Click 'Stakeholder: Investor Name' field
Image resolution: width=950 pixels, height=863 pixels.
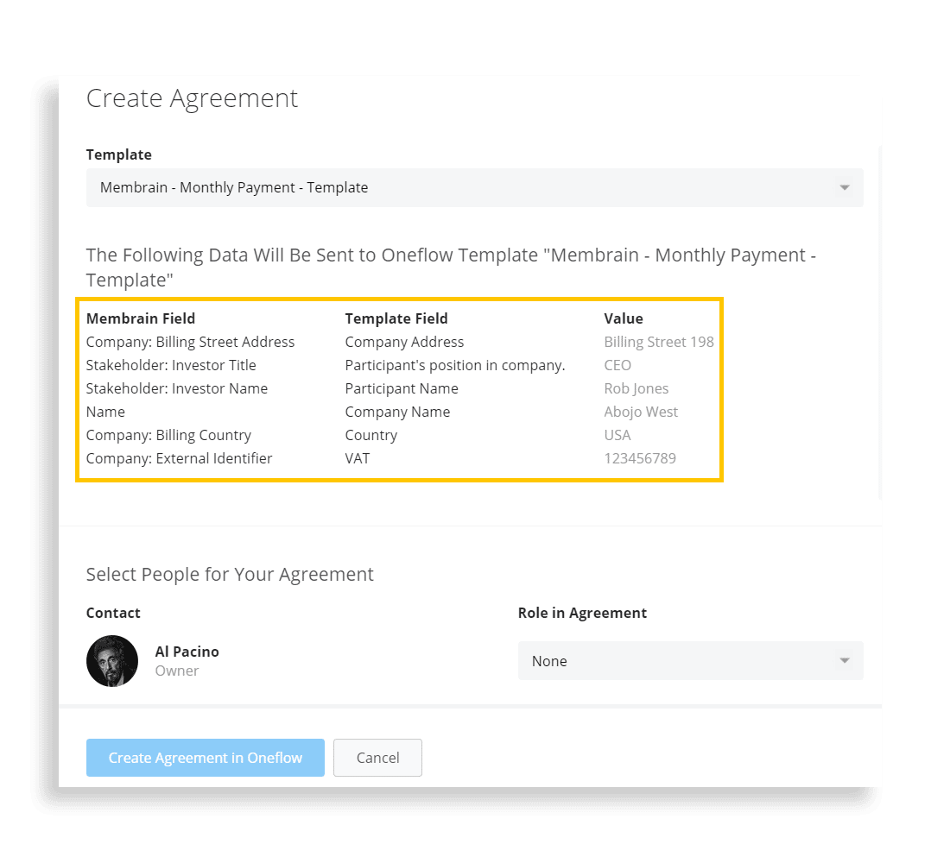[177, 389]
